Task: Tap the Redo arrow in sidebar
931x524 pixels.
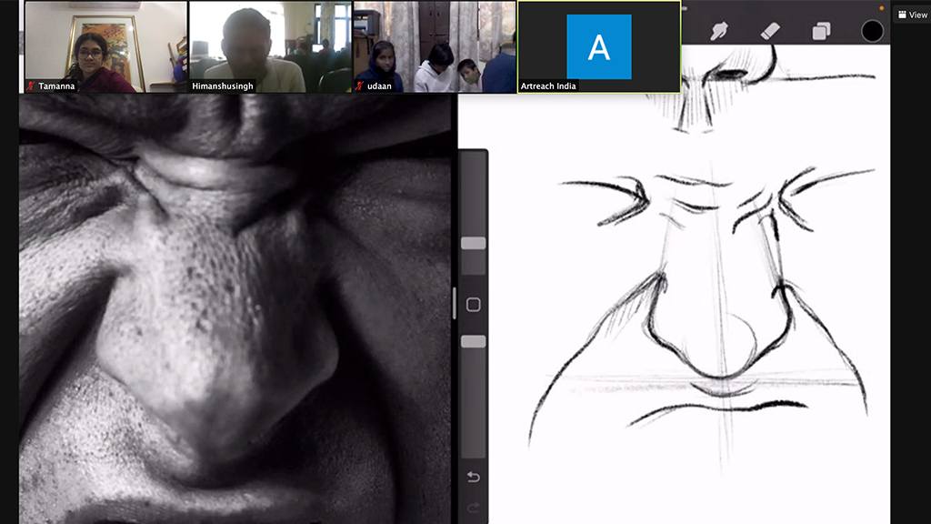Action: (473, 508)
